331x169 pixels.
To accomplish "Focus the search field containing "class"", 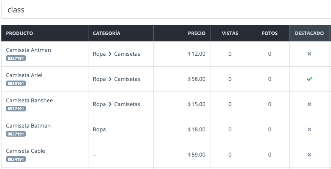I will (166, 10).
